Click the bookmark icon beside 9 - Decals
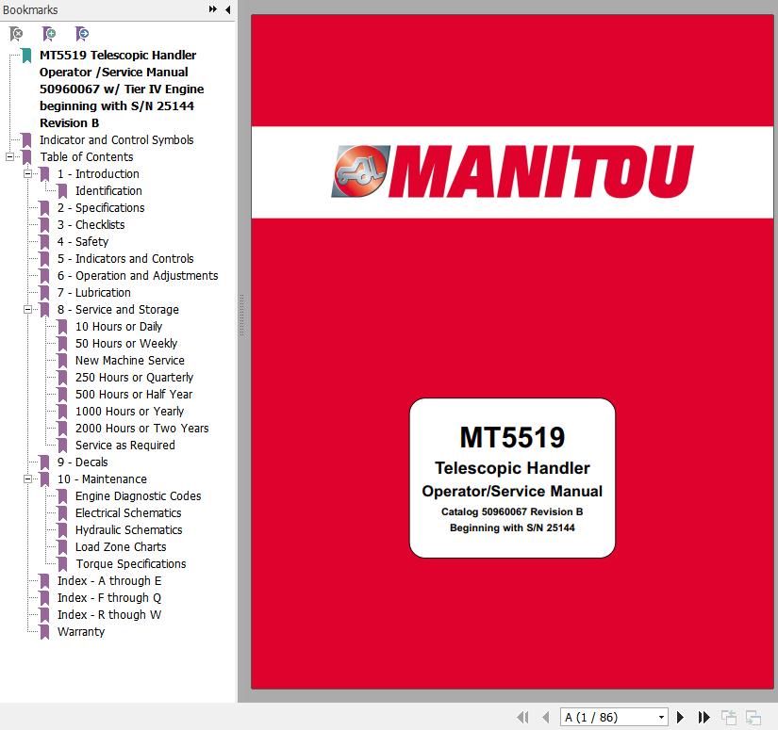Image resolution: width=778 pixels, height=730 pixels. pyautogui.click(x=44, y=462)
